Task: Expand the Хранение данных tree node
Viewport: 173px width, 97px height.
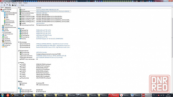Action: pos(2,34)
